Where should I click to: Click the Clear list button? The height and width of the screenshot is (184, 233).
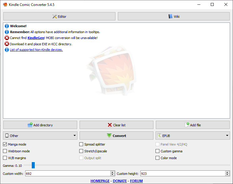(x=116, y=125)
